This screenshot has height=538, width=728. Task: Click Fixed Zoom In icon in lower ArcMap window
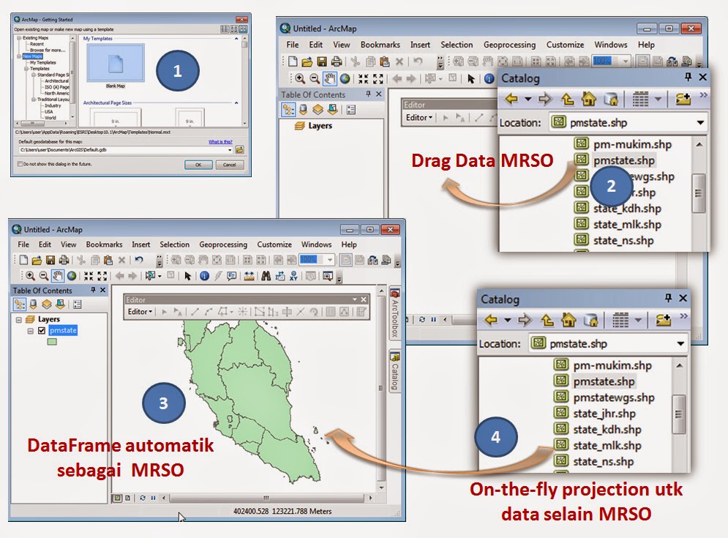pos(89,276)
